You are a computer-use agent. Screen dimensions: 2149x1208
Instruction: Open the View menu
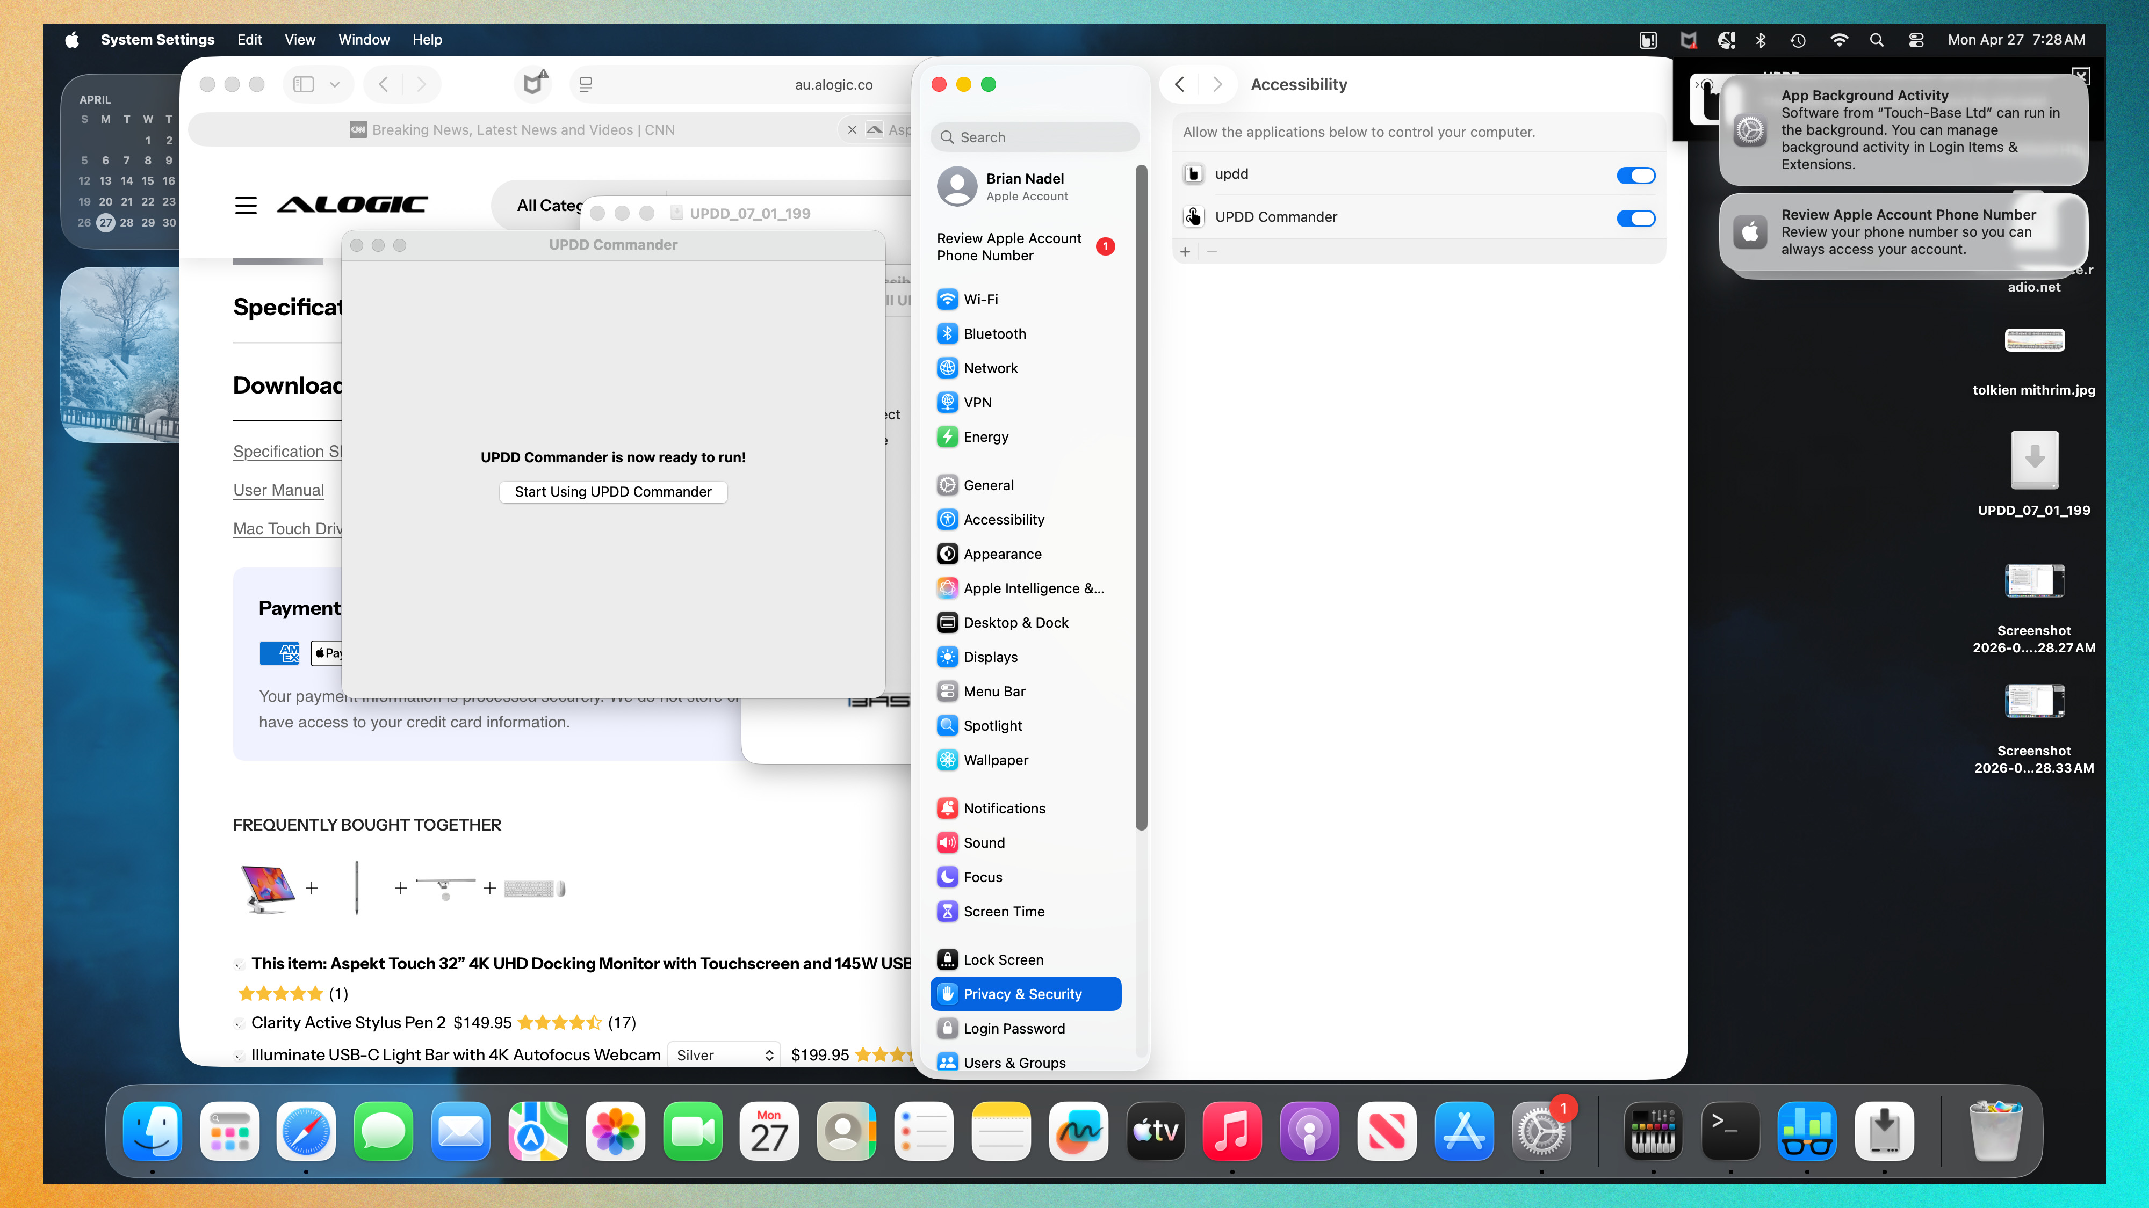tap(299, 39)
